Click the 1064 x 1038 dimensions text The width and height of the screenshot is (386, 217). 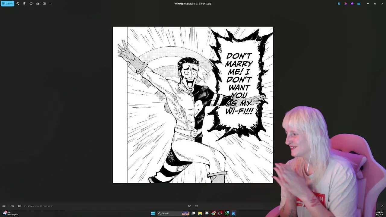(x=33, y=206)
